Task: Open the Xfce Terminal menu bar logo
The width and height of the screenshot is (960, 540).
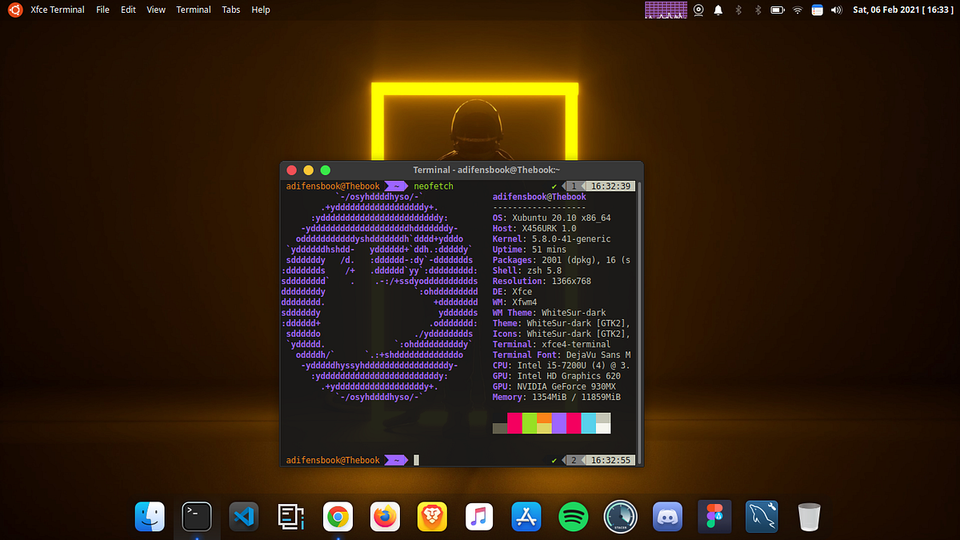Action: tap(14, 10)
